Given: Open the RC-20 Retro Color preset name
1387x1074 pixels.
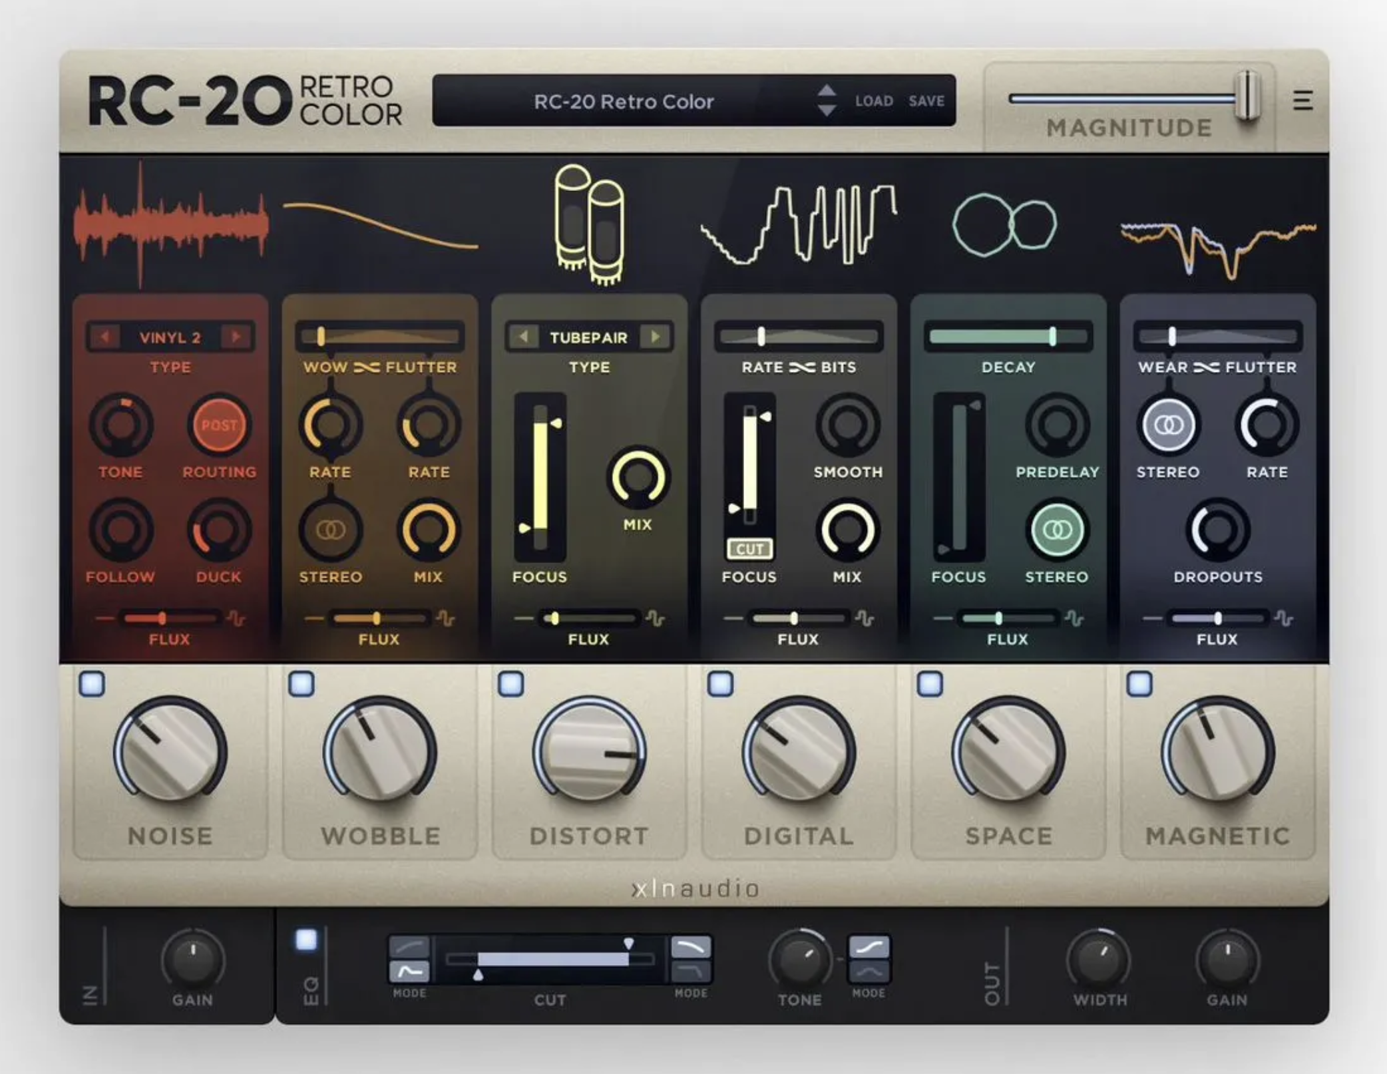Looking at the screenshot, I should click(624, 101).
